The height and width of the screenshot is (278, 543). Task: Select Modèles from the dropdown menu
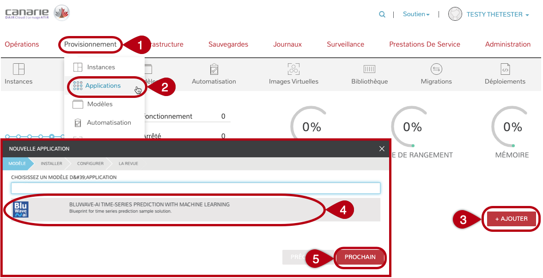coord(99,104)
